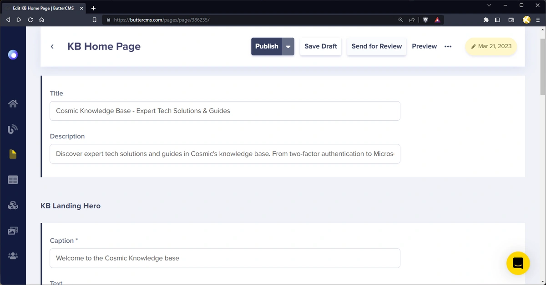Click the browser home icon

point(41,20)
